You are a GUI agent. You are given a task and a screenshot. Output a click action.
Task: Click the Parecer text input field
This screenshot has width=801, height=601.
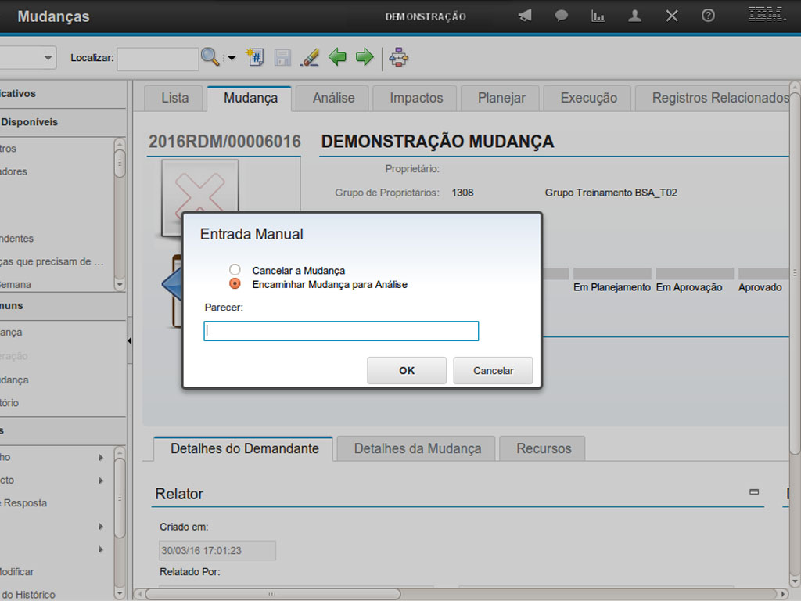pyautogui.click(x=341, y=331)
